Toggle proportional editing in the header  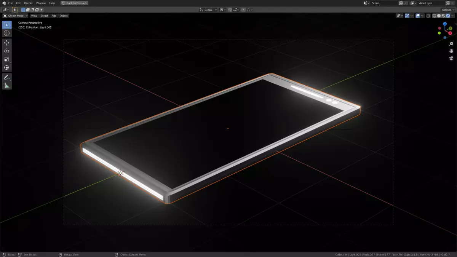[x=243, y=10]
